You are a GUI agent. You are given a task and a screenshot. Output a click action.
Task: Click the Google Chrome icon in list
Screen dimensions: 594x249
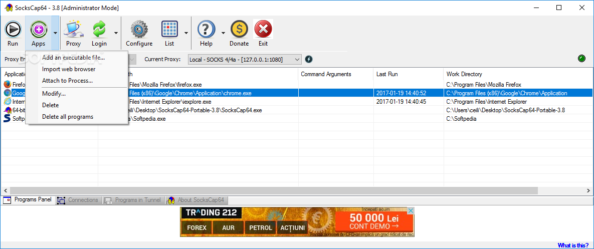click(7, 93)
